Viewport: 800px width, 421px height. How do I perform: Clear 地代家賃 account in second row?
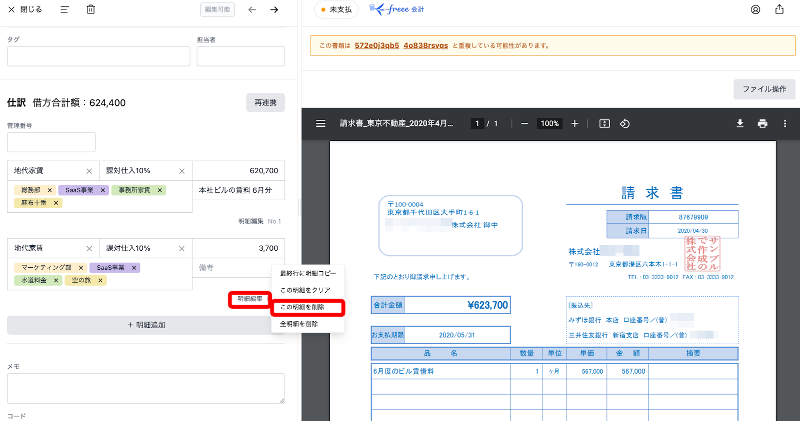(89, 248)
